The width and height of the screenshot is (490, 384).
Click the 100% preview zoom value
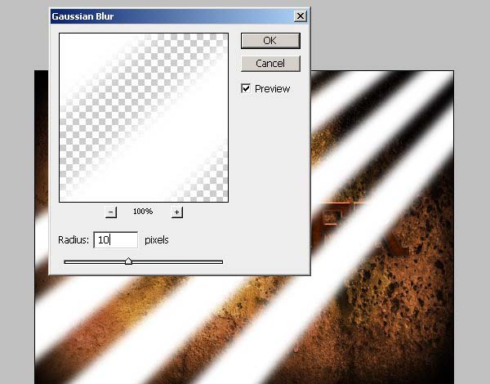tap(143, 212)
